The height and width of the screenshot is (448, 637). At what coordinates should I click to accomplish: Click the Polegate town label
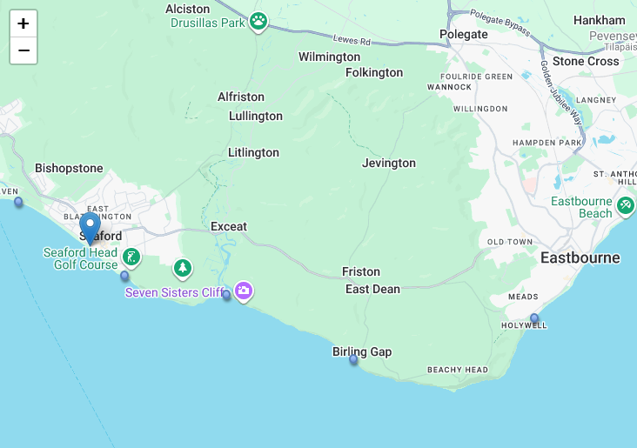click(464, 35)
